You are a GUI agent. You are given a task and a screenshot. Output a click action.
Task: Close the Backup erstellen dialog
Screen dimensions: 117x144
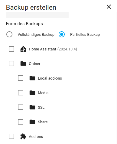pos(109,7)
